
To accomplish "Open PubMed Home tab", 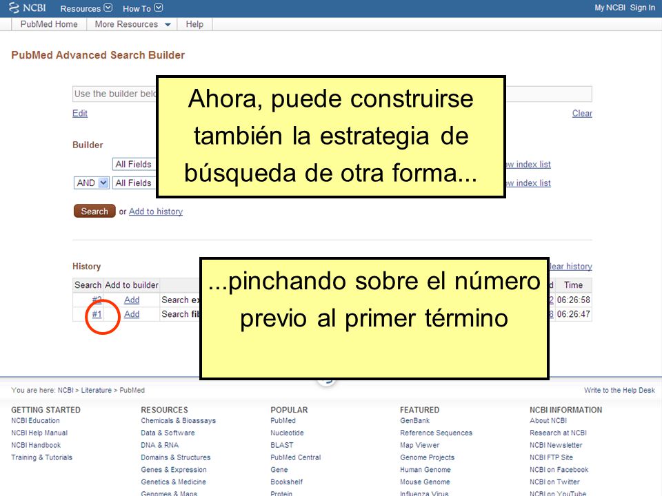I will (49, 24).
